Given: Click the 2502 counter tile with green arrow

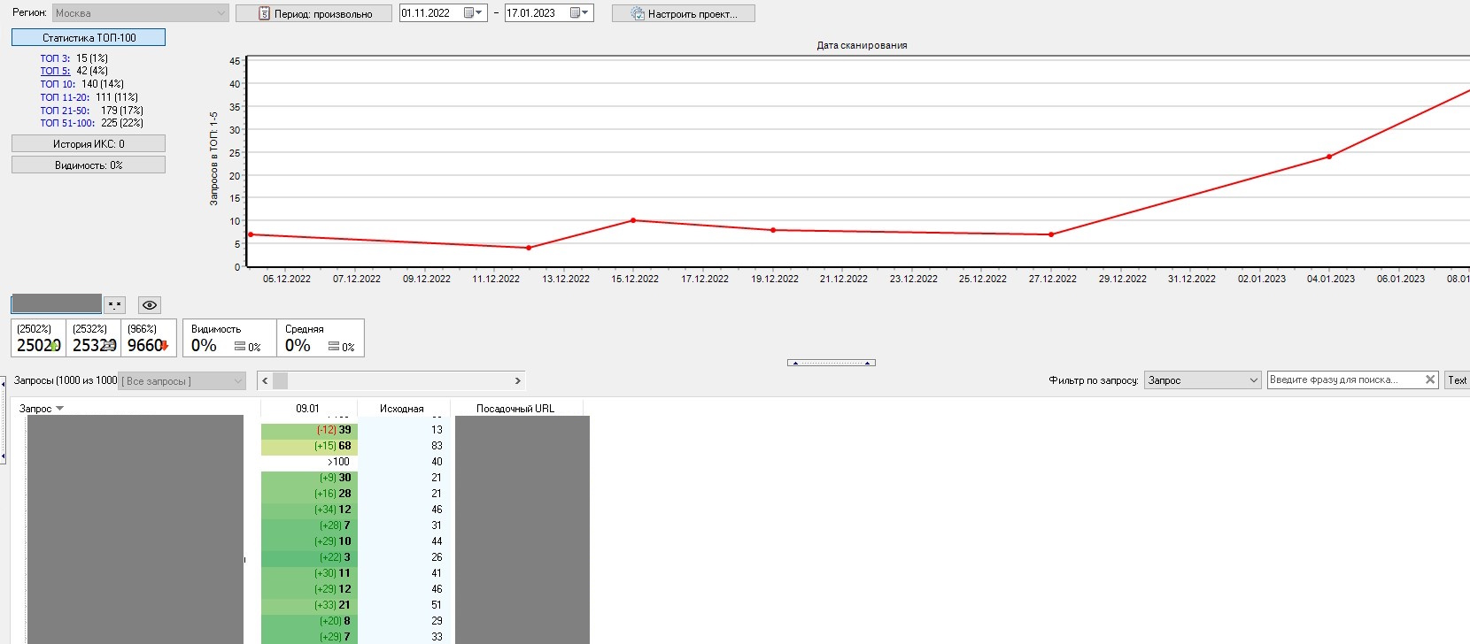Looking at the screenshot, I should click(x=39, y=338).
